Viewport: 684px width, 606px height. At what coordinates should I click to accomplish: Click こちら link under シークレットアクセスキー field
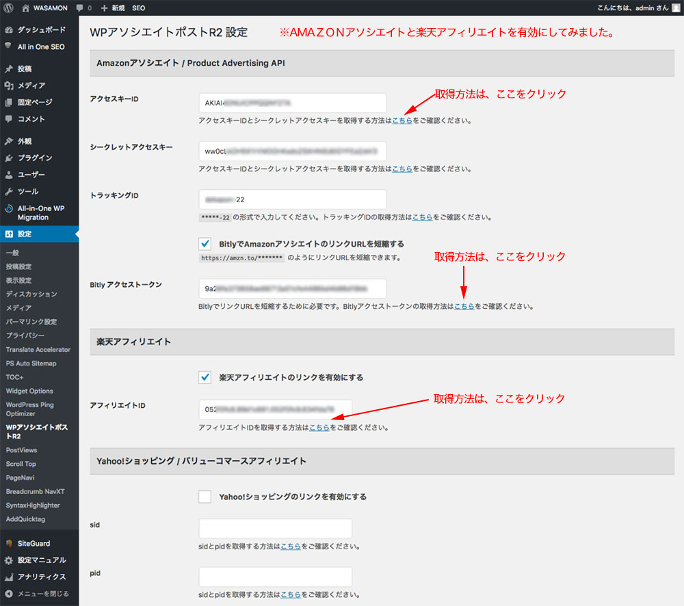tap(402, 169)
